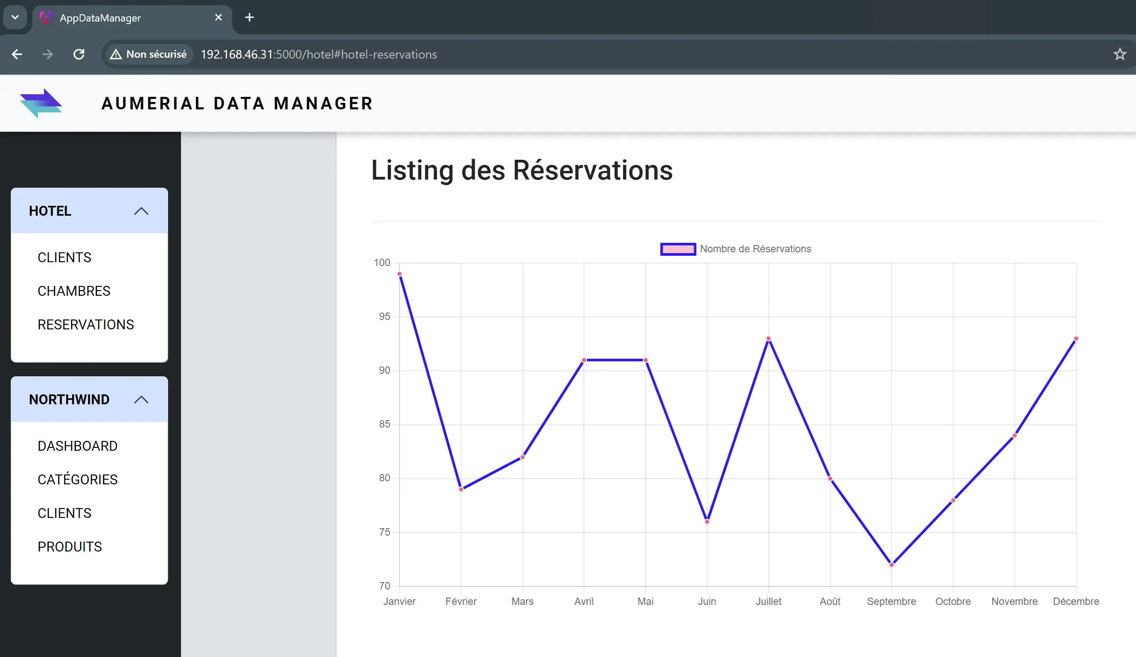Click the browser back arrow
The image size is (1136, 657).
point(17,55)
